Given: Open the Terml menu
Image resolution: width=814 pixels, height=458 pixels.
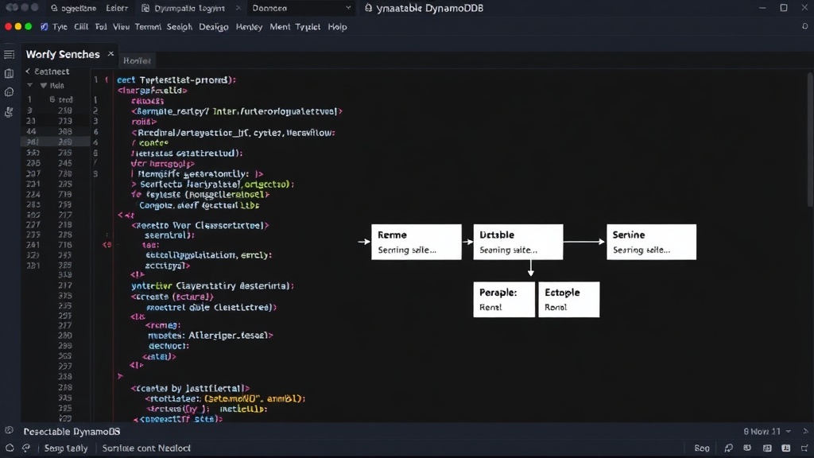Looking at the screenshot, I should 148,27.
